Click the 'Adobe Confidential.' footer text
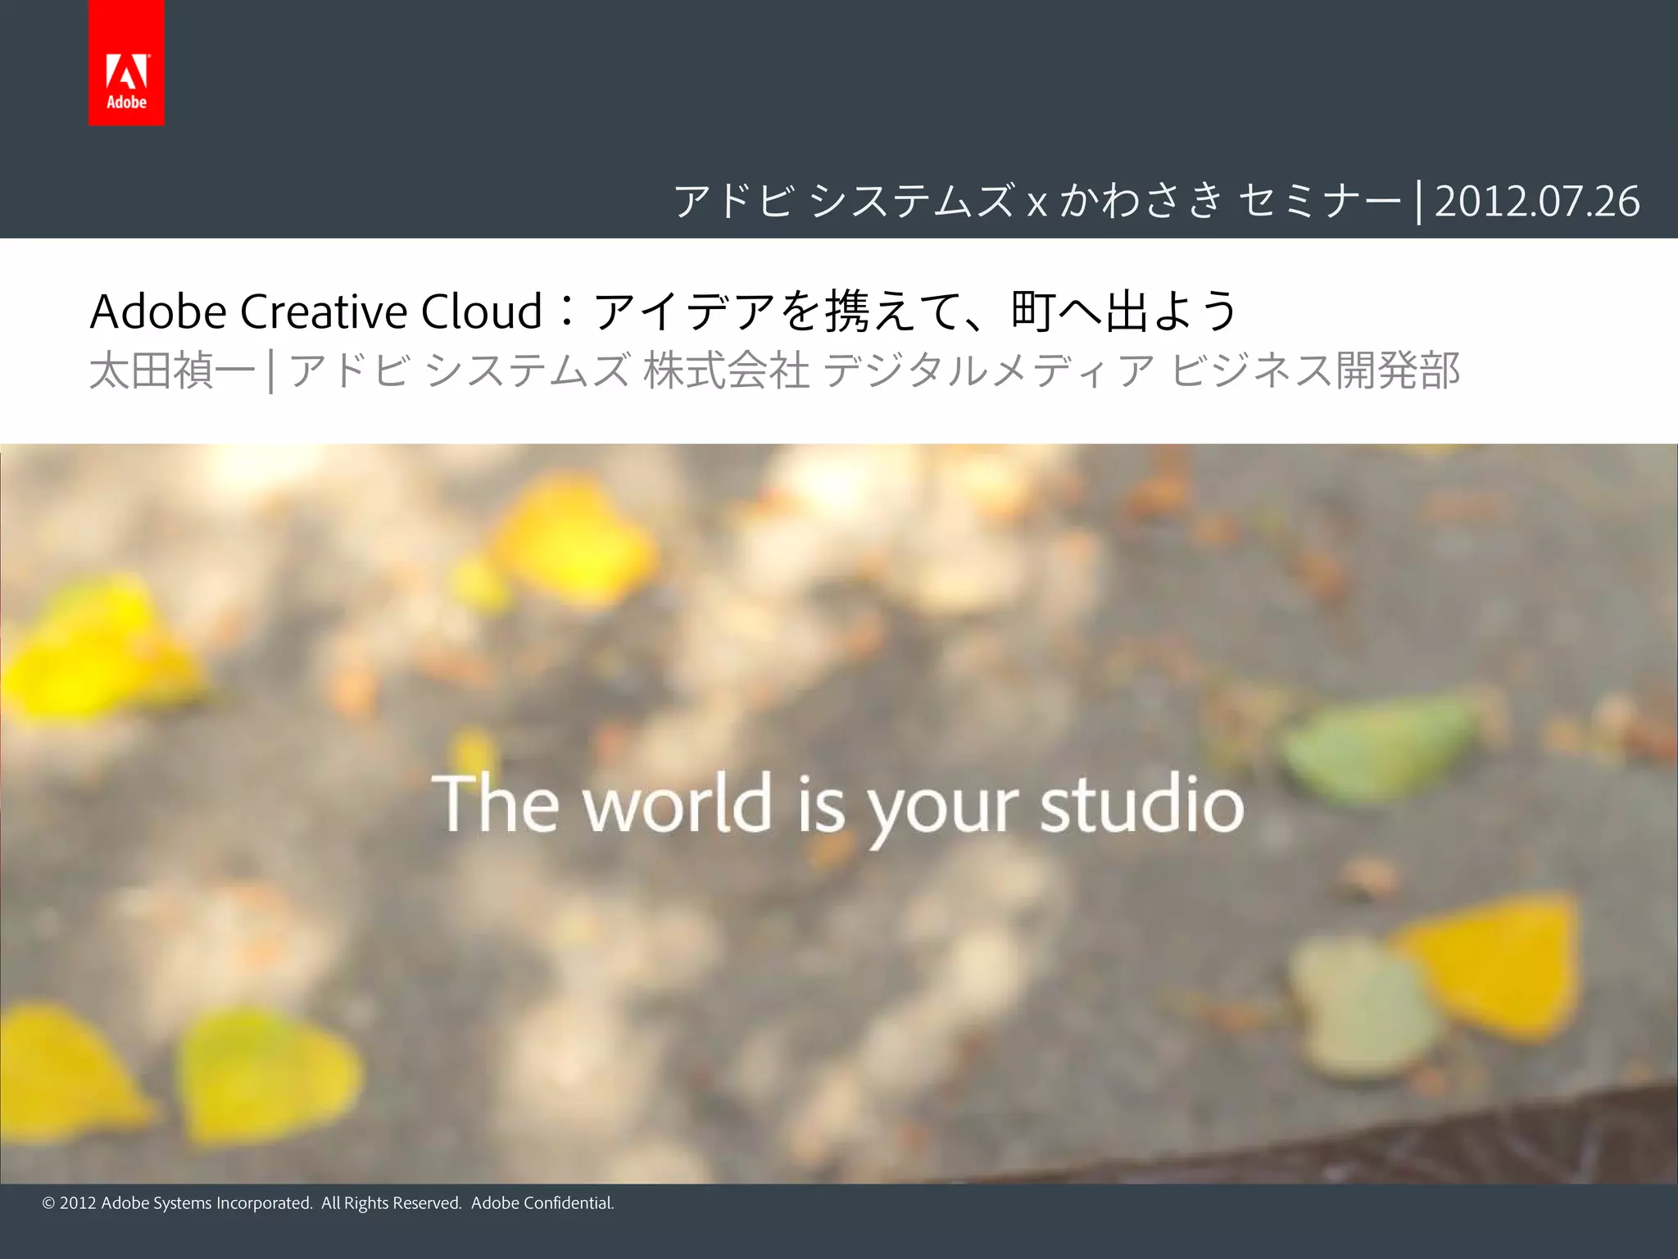The height and width of the screenshot is (1259, 1678). point(542,1202)
